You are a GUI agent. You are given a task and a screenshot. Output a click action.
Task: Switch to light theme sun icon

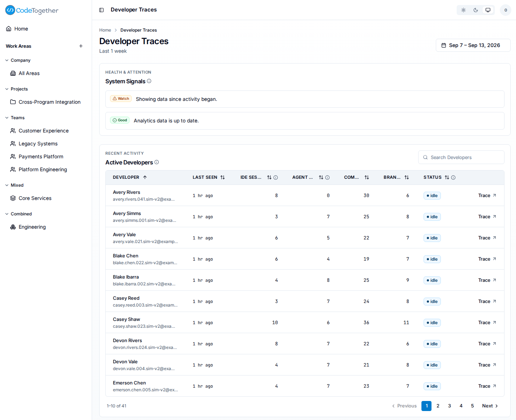point(464,10)
